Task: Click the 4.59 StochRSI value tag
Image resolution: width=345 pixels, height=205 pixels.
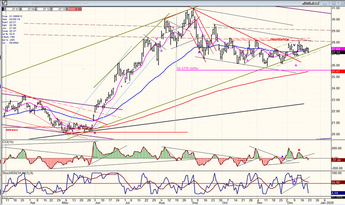Action: [x=336, y=192]
